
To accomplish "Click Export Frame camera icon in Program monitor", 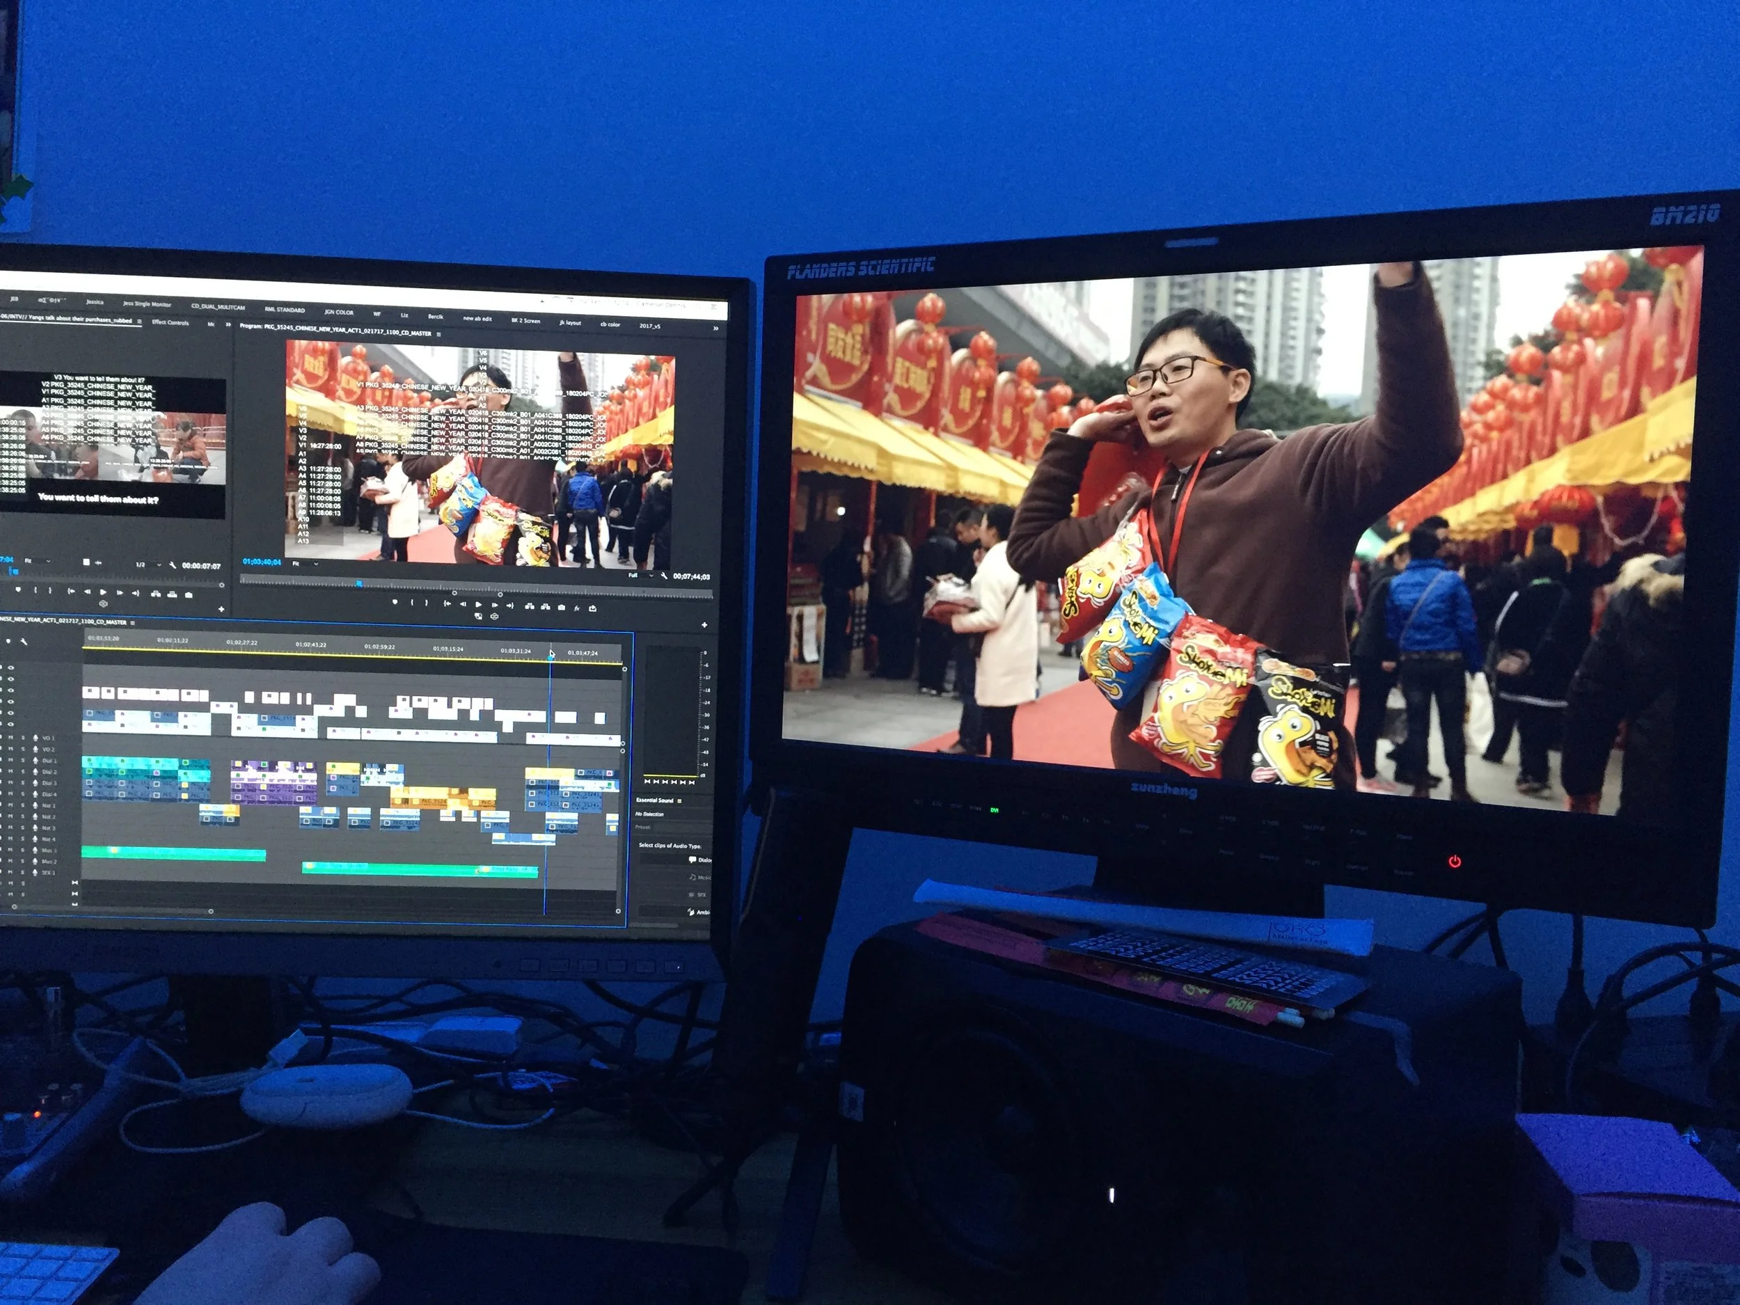I will tap(562, 608).
